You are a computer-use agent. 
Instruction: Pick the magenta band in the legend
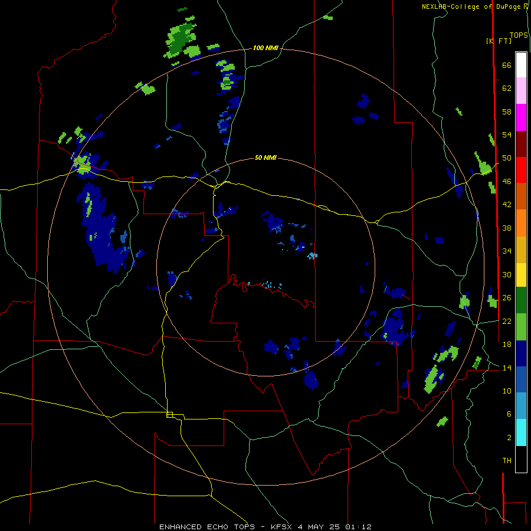[x=521, y=117]
